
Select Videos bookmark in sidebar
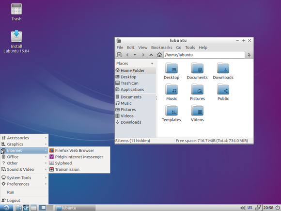click(x=135, y=116)
